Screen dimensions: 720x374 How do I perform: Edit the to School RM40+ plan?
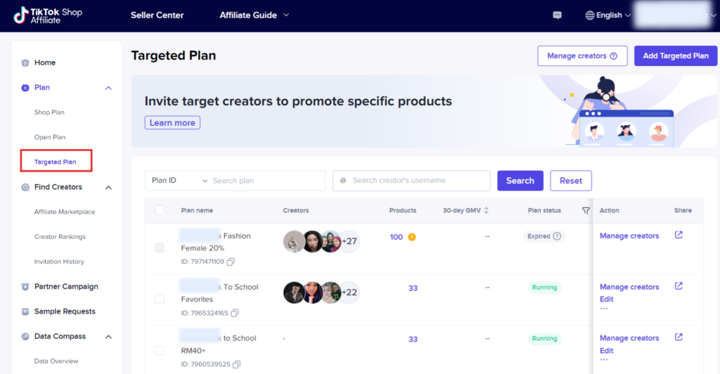[x=607, y=351]
